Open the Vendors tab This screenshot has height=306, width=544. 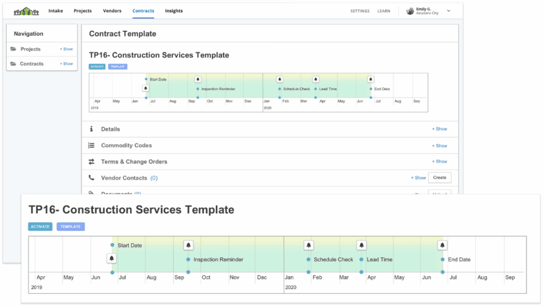pos(112,11)
